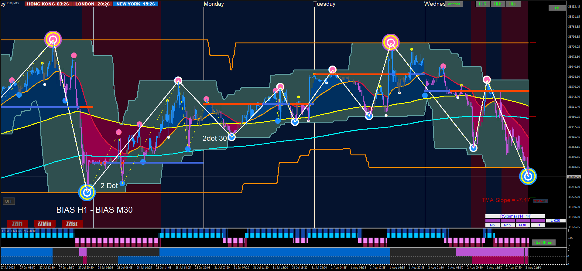582x271 pixels.
Task: Switch to the M5 timeframe button
Action: 492,225
